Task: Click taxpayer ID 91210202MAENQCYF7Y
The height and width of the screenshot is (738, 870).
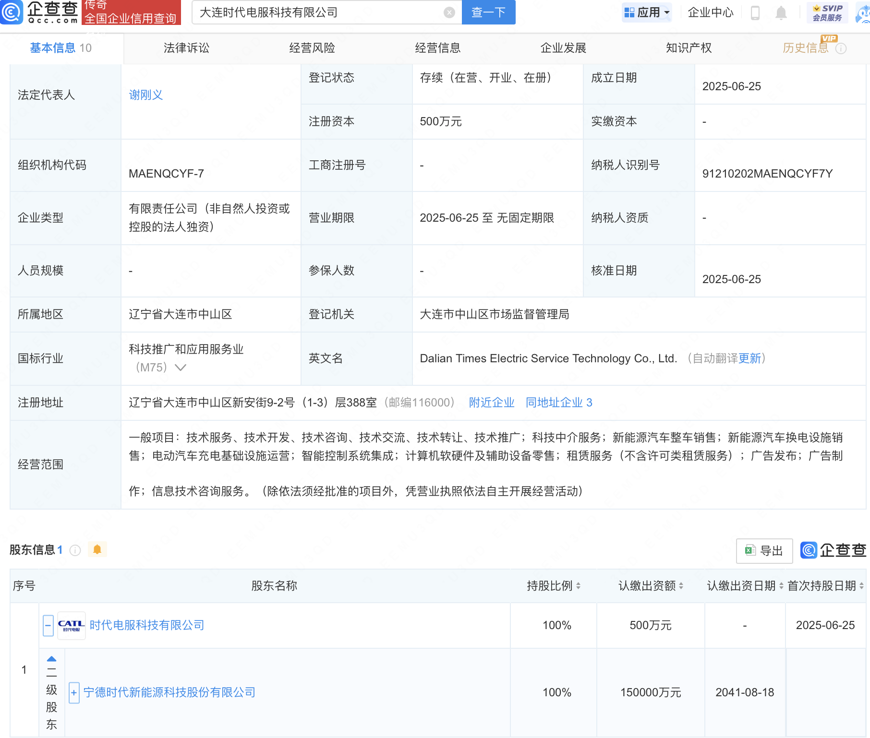Action: [x=767, y=174]
